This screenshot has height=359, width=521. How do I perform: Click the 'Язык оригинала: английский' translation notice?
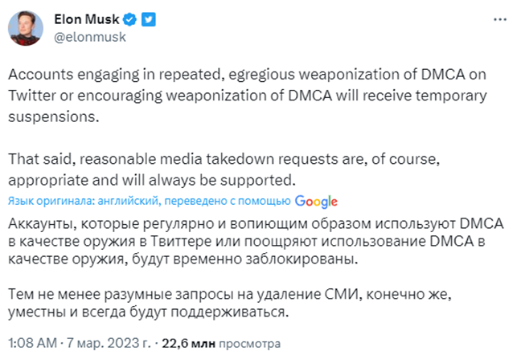point(84,201)
